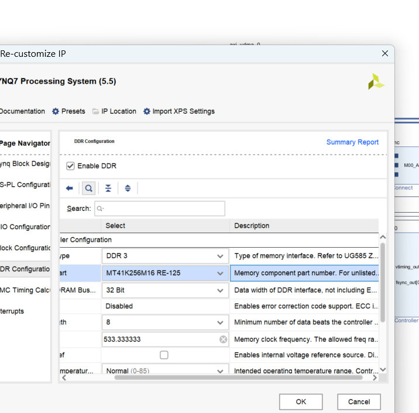Open the Presets menu
The width and height of the screenshot is (419, 413).
pos(73,111)
